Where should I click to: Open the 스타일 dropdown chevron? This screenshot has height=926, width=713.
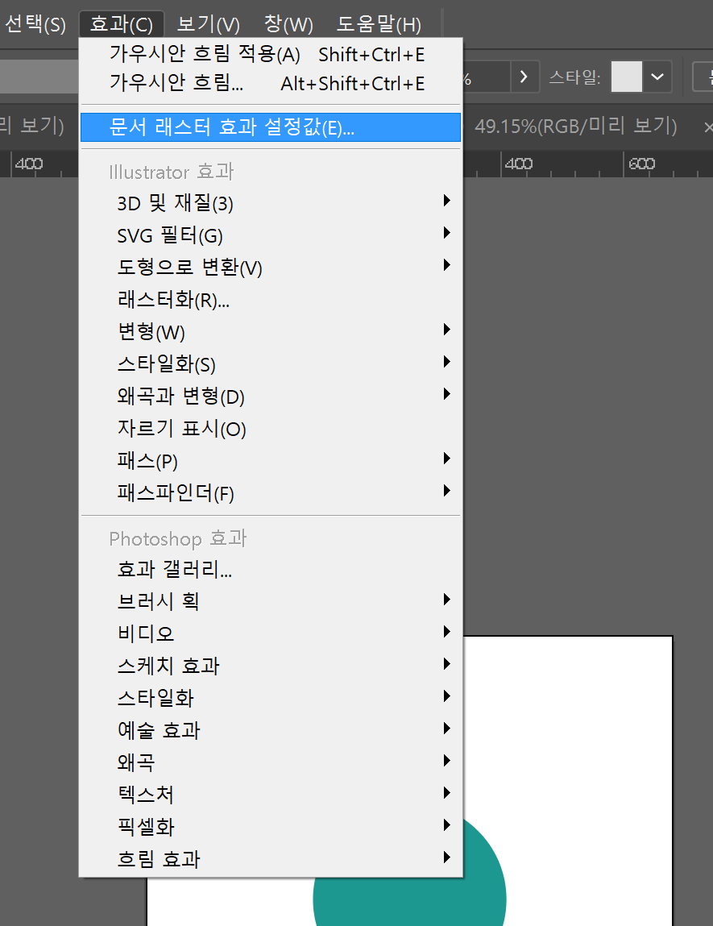[658, 77]
